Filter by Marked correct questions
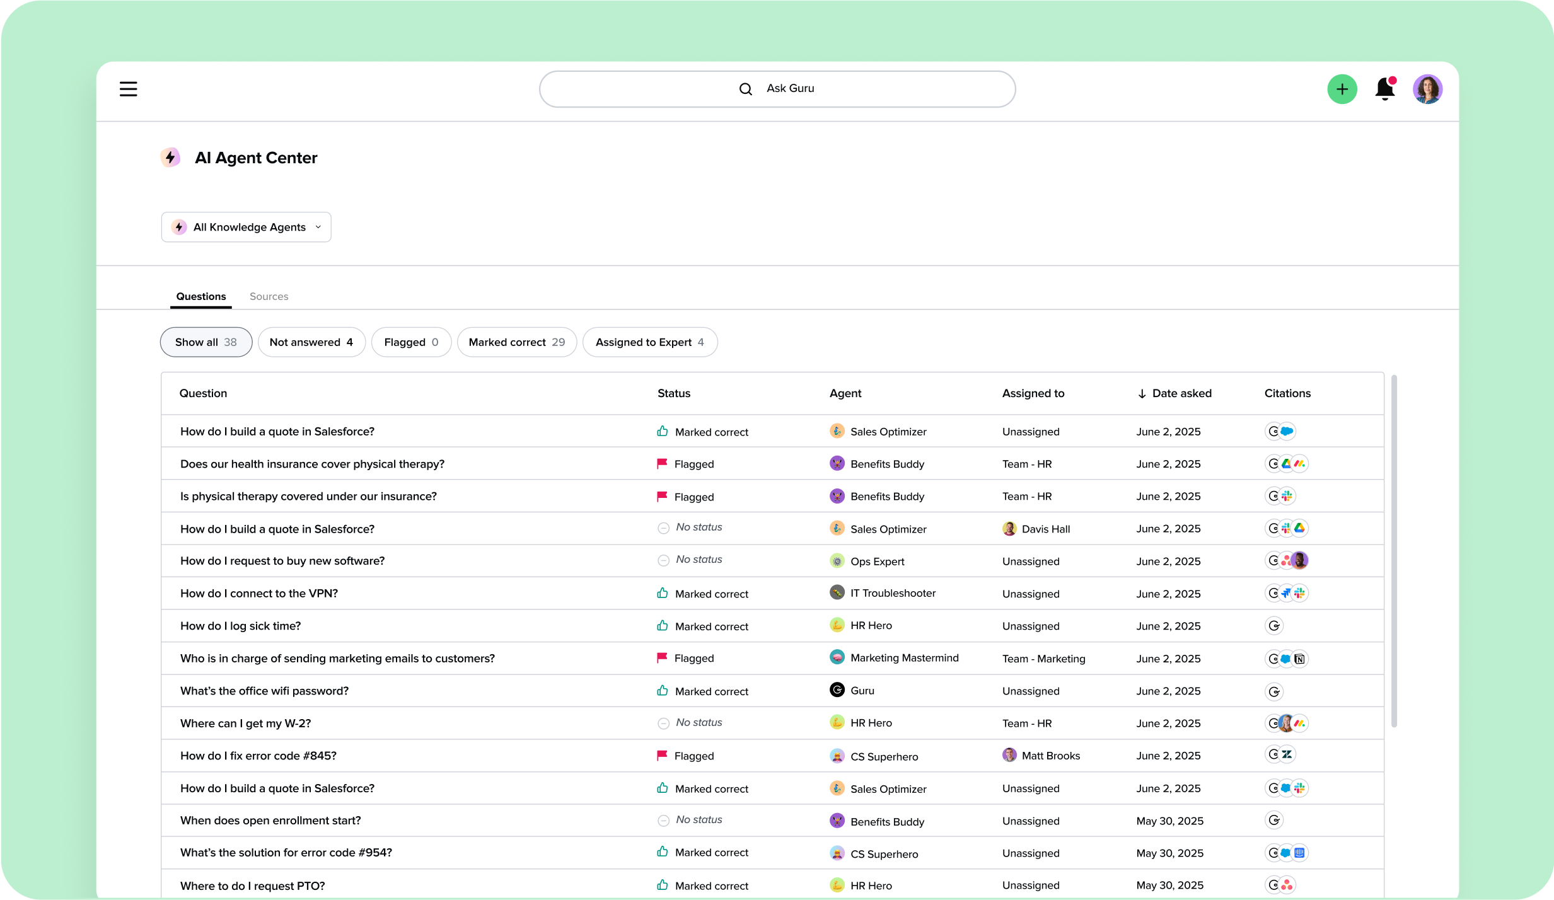The image size is (1554, 900). click(516, 342)
